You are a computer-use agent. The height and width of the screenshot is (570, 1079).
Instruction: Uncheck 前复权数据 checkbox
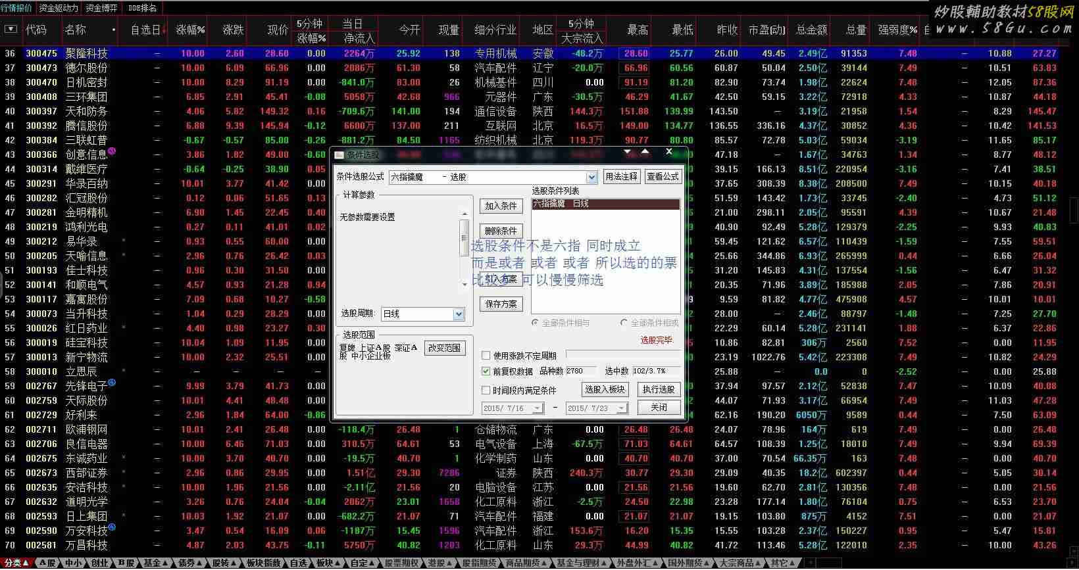pos(486,371)
